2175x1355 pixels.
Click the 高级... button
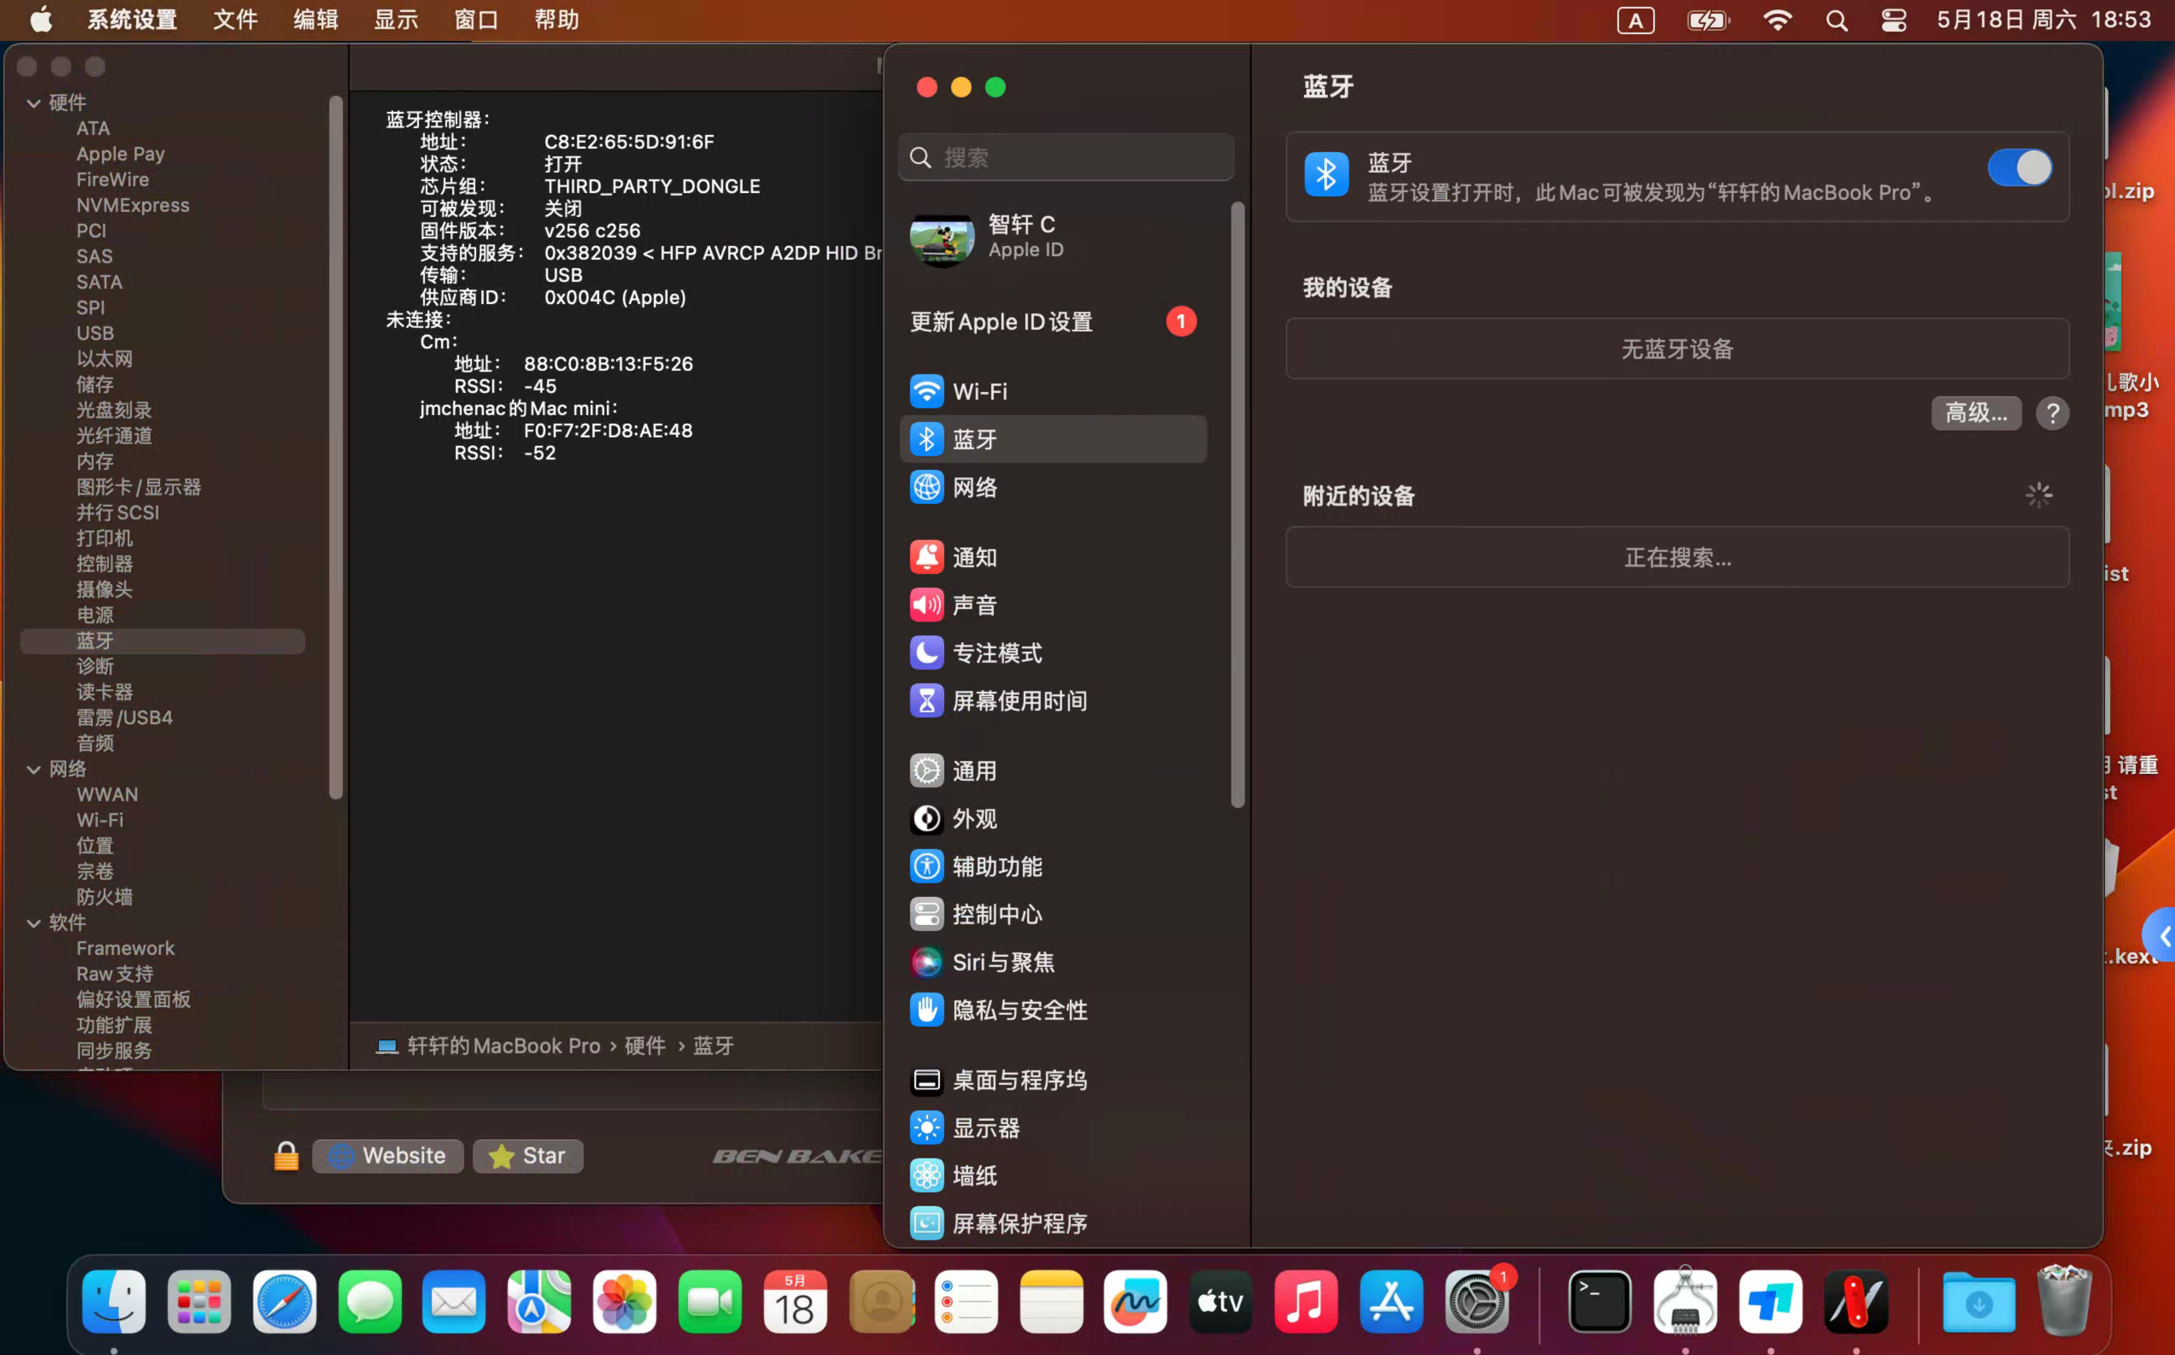1976,413
